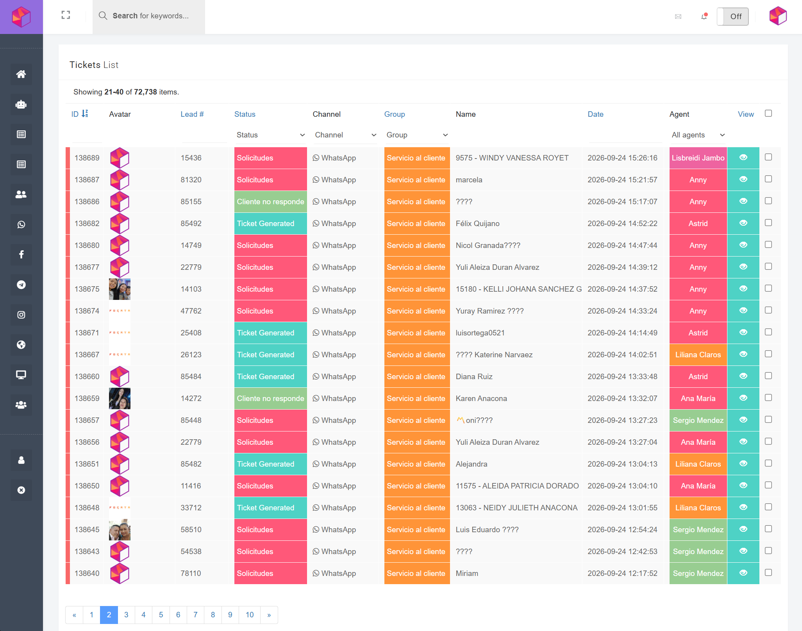Click the Search for keywords field
The image size is (802, 631).
(149, 16)
